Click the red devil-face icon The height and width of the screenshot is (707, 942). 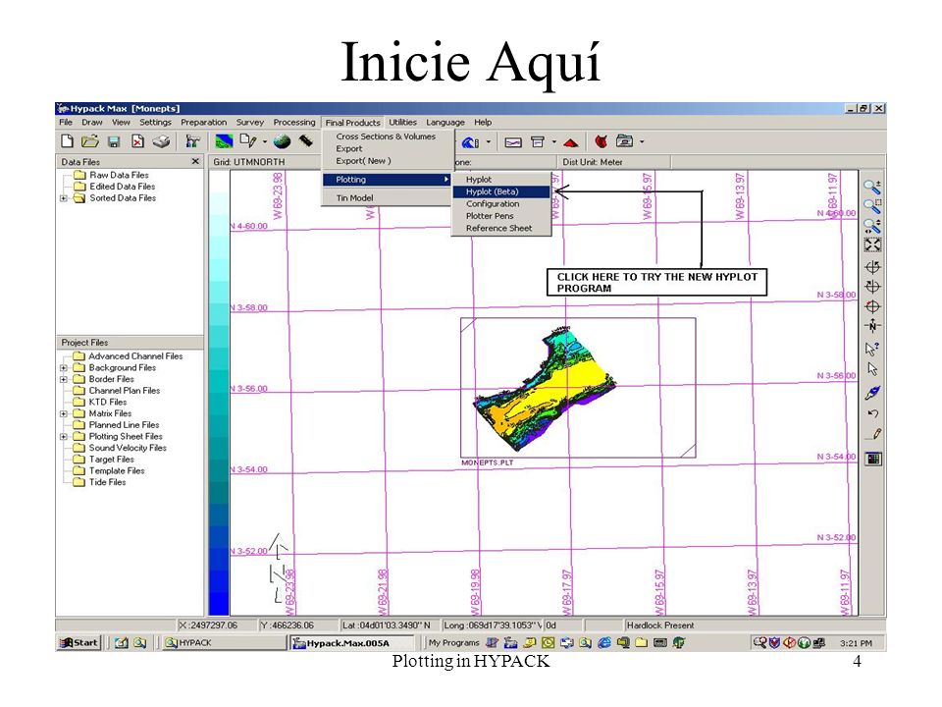pyautogui.click(x=601, y=141)
